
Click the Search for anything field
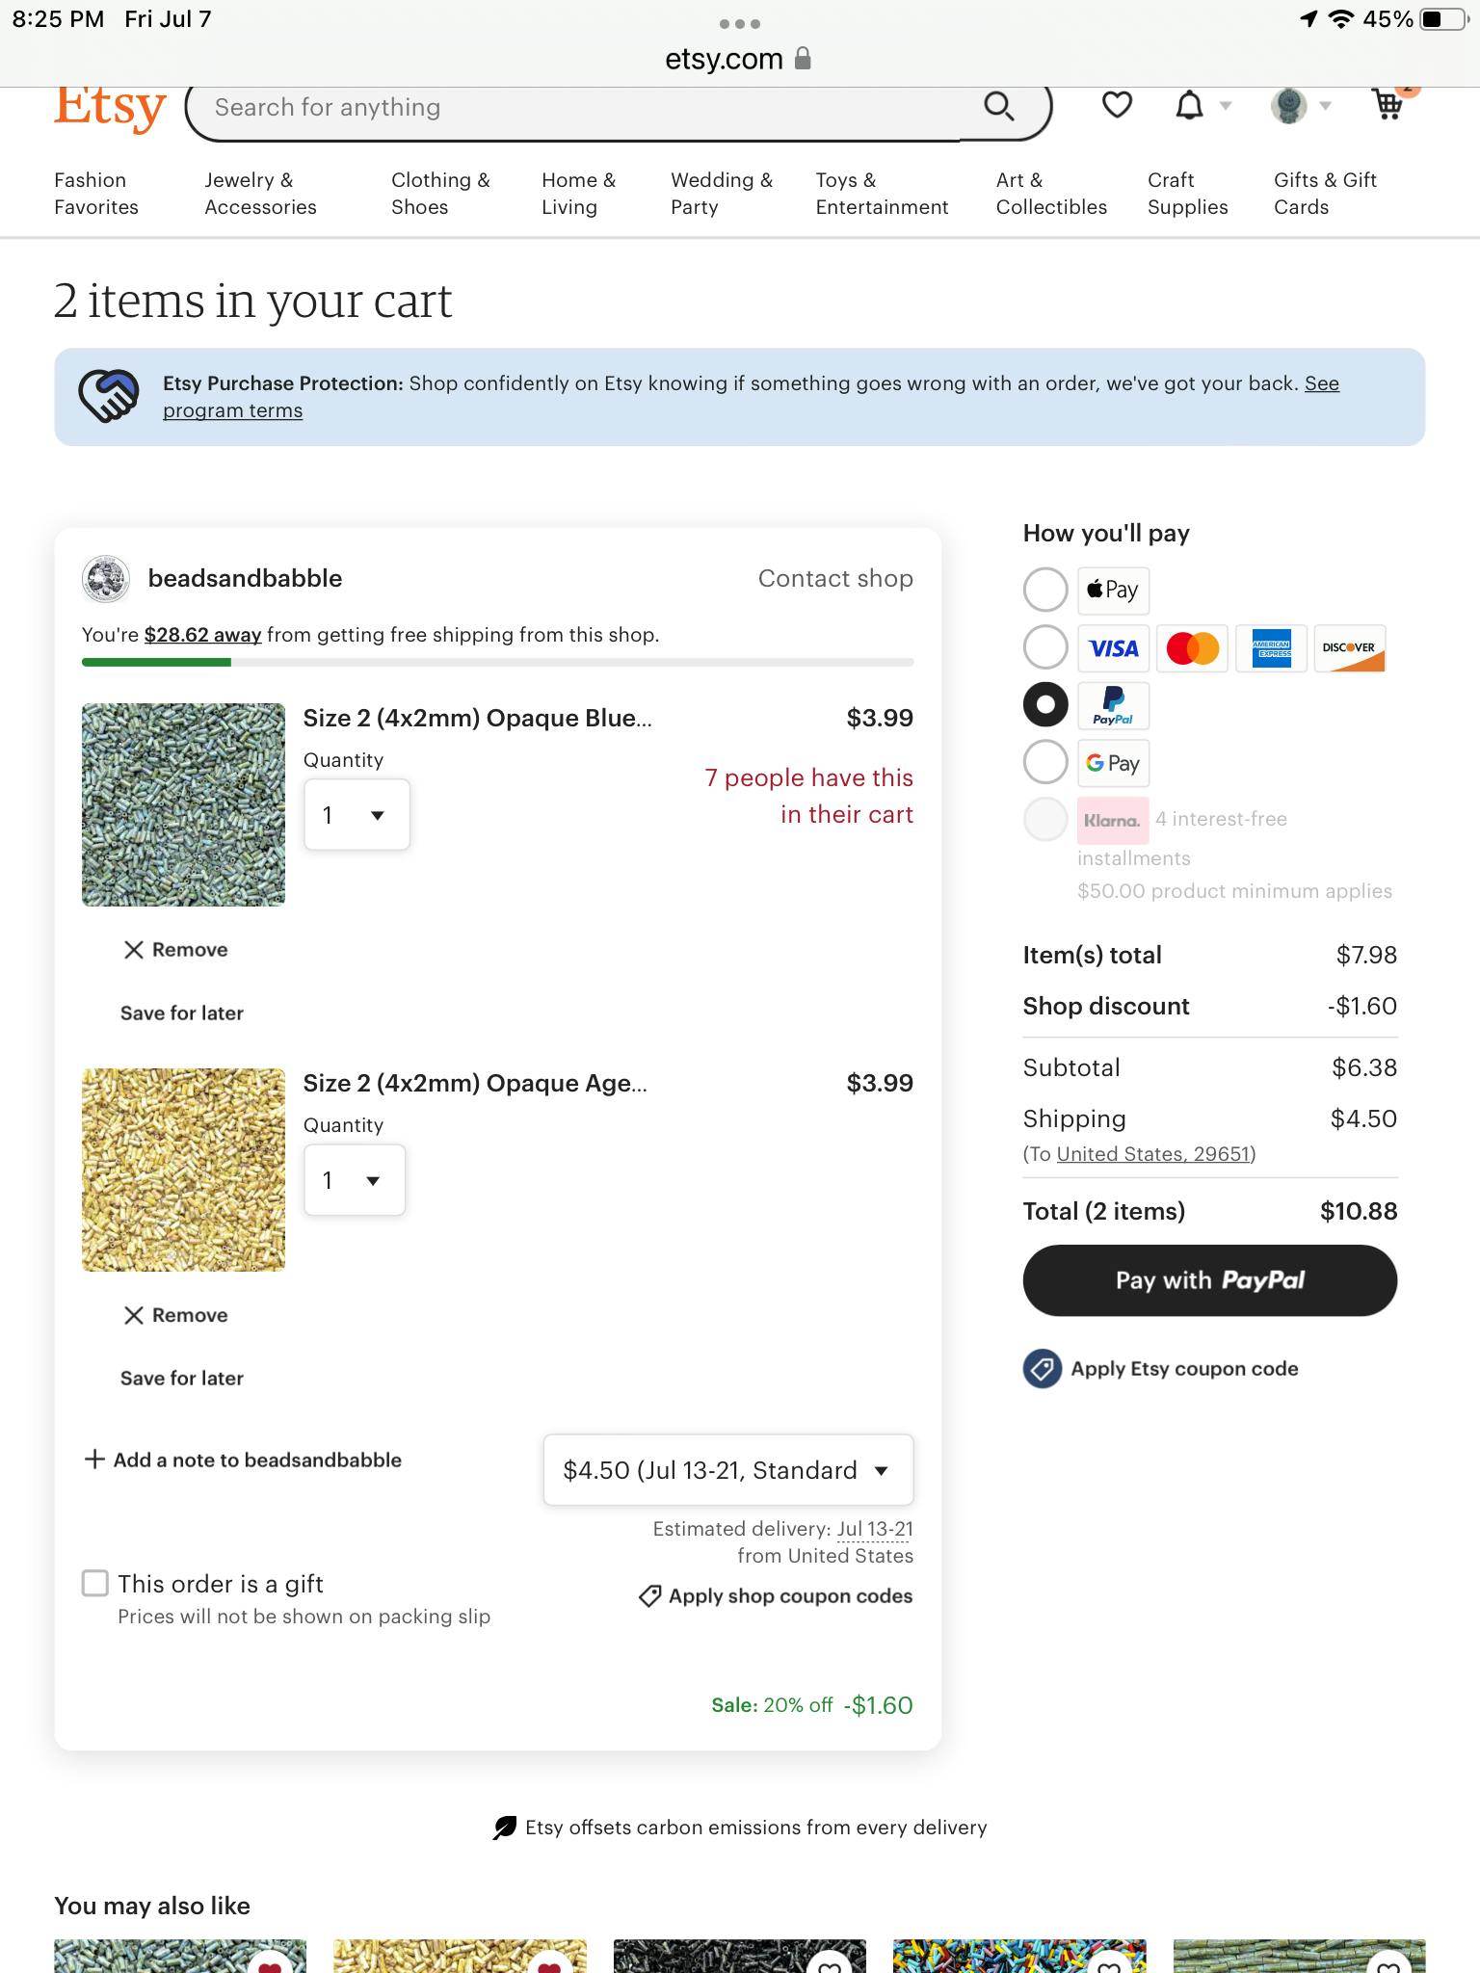(578, 108)
